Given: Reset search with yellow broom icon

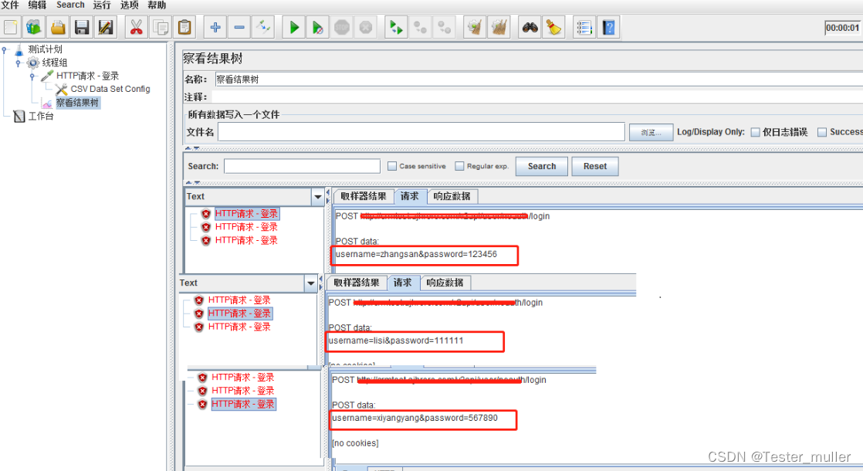Looking at the screenshot, I should point(553,27).
